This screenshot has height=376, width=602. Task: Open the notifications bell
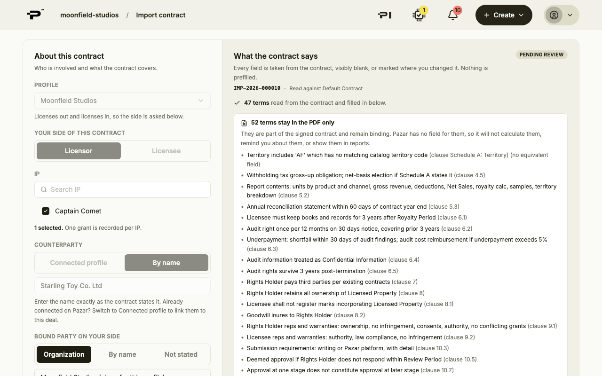pyautogui.click(x=453, y=15)
